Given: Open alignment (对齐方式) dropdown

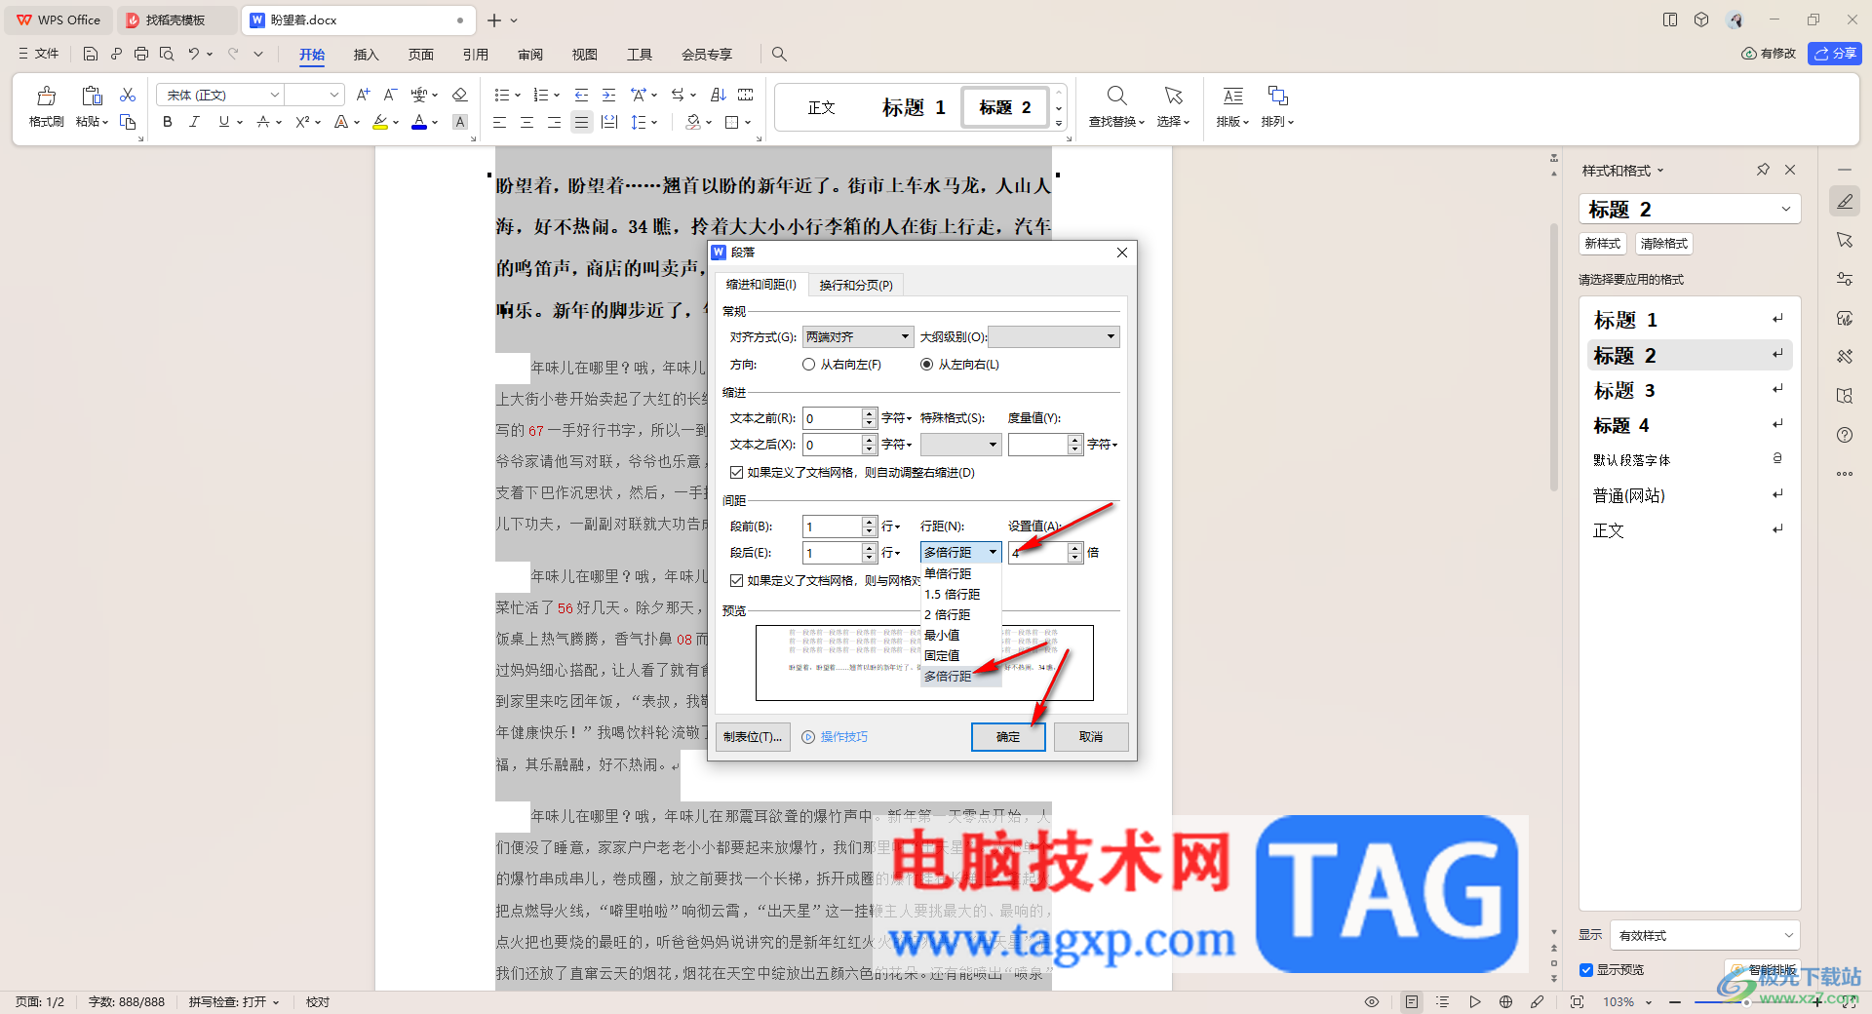Looking at the screenshot, I should pyautogui.click(x=858, y=337).
